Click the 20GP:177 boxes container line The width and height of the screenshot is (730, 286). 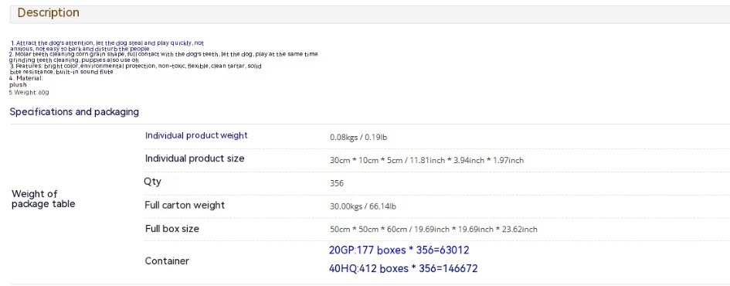point(399,250)
